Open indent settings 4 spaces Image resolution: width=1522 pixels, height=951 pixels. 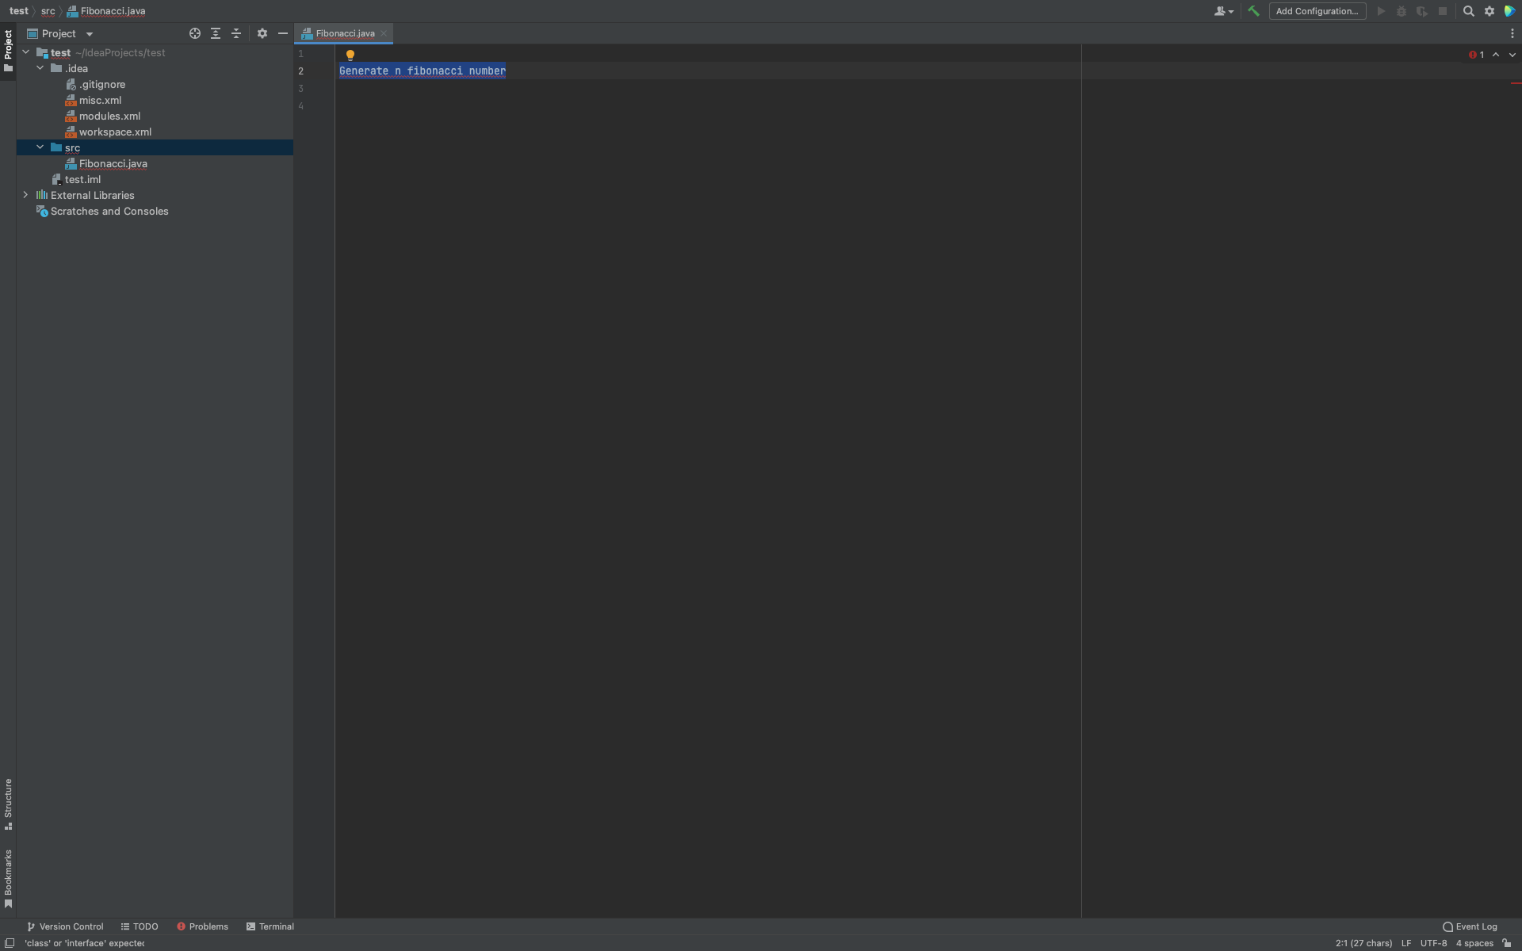point(1474,943)
